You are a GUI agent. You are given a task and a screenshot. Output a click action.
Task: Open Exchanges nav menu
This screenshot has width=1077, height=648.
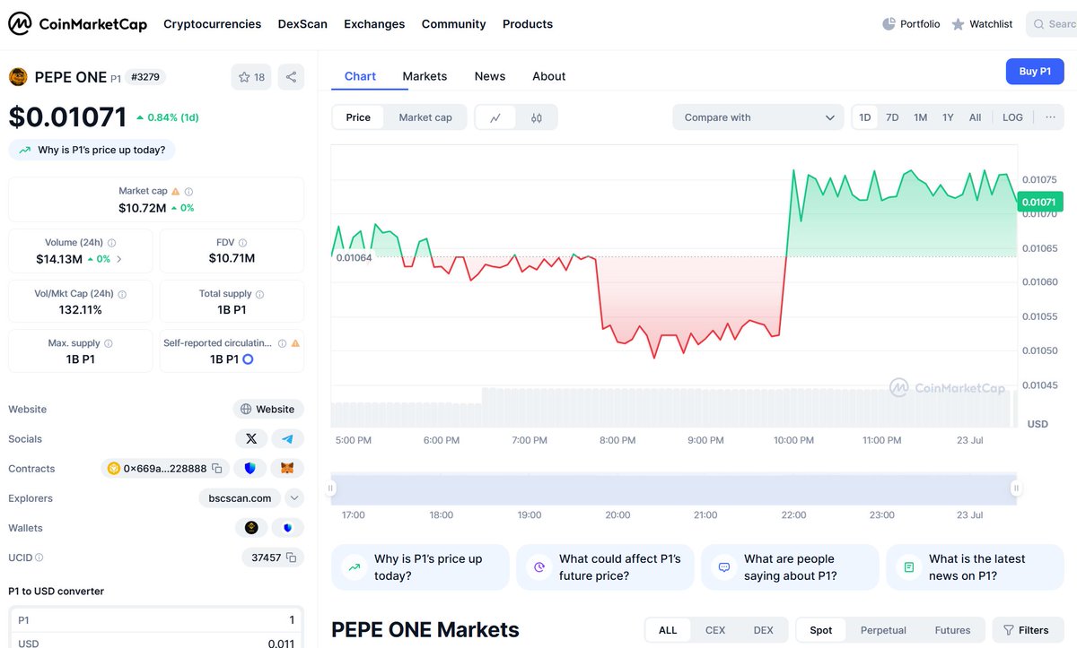point(374,24)
